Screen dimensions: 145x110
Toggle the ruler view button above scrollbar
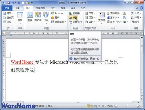[142, 34]
